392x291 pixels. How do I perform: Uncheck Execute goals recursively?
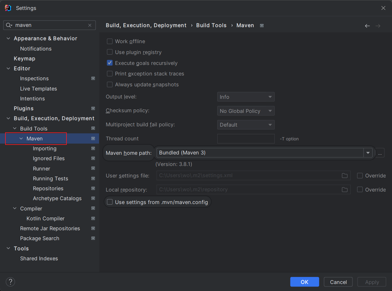click(x=110, y=63)
